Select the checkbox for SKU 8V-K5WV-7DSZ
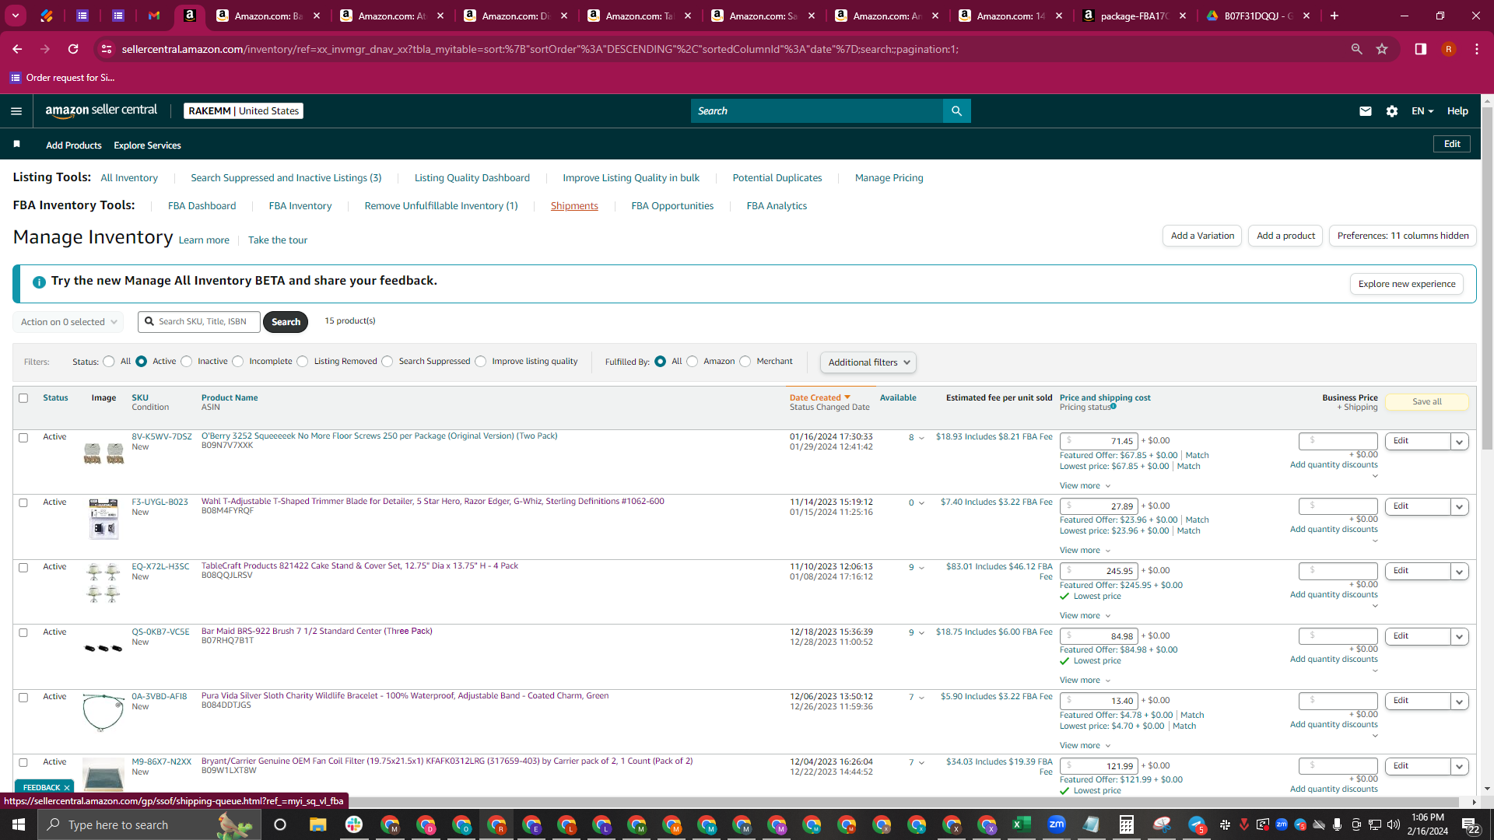Image resolution: width=1494 pixels, height=840 pixels. pos(23,438)
